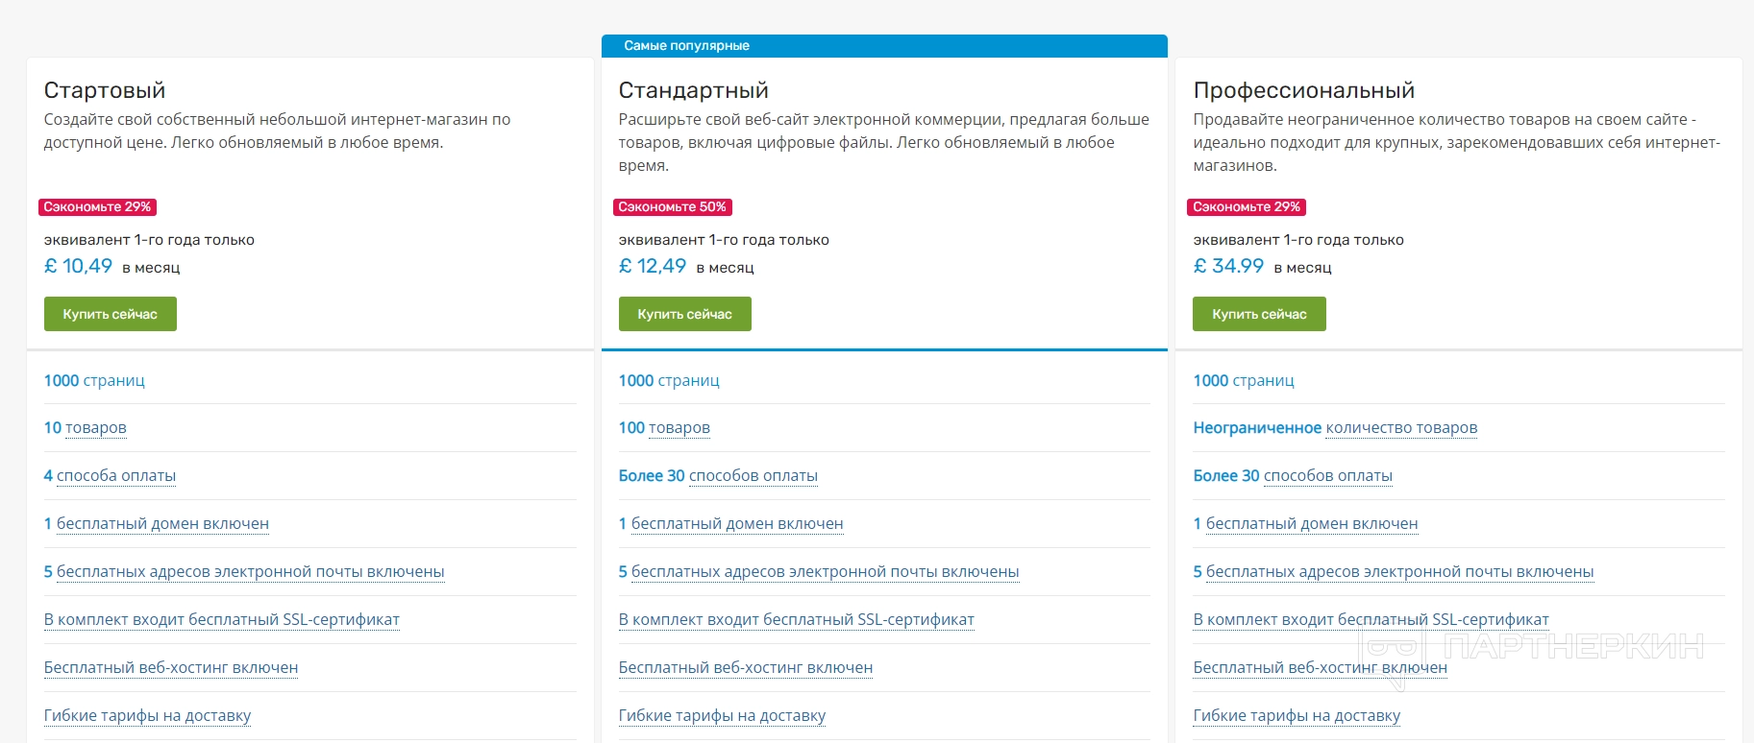Click 'Неограниченное количество товаров' feature link
Screen dimensions: 1754x743
tap(1335, 428)
